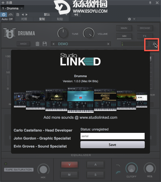Click the Auto: Off automation label
This screenshot has width=161, height=182.
7,19
